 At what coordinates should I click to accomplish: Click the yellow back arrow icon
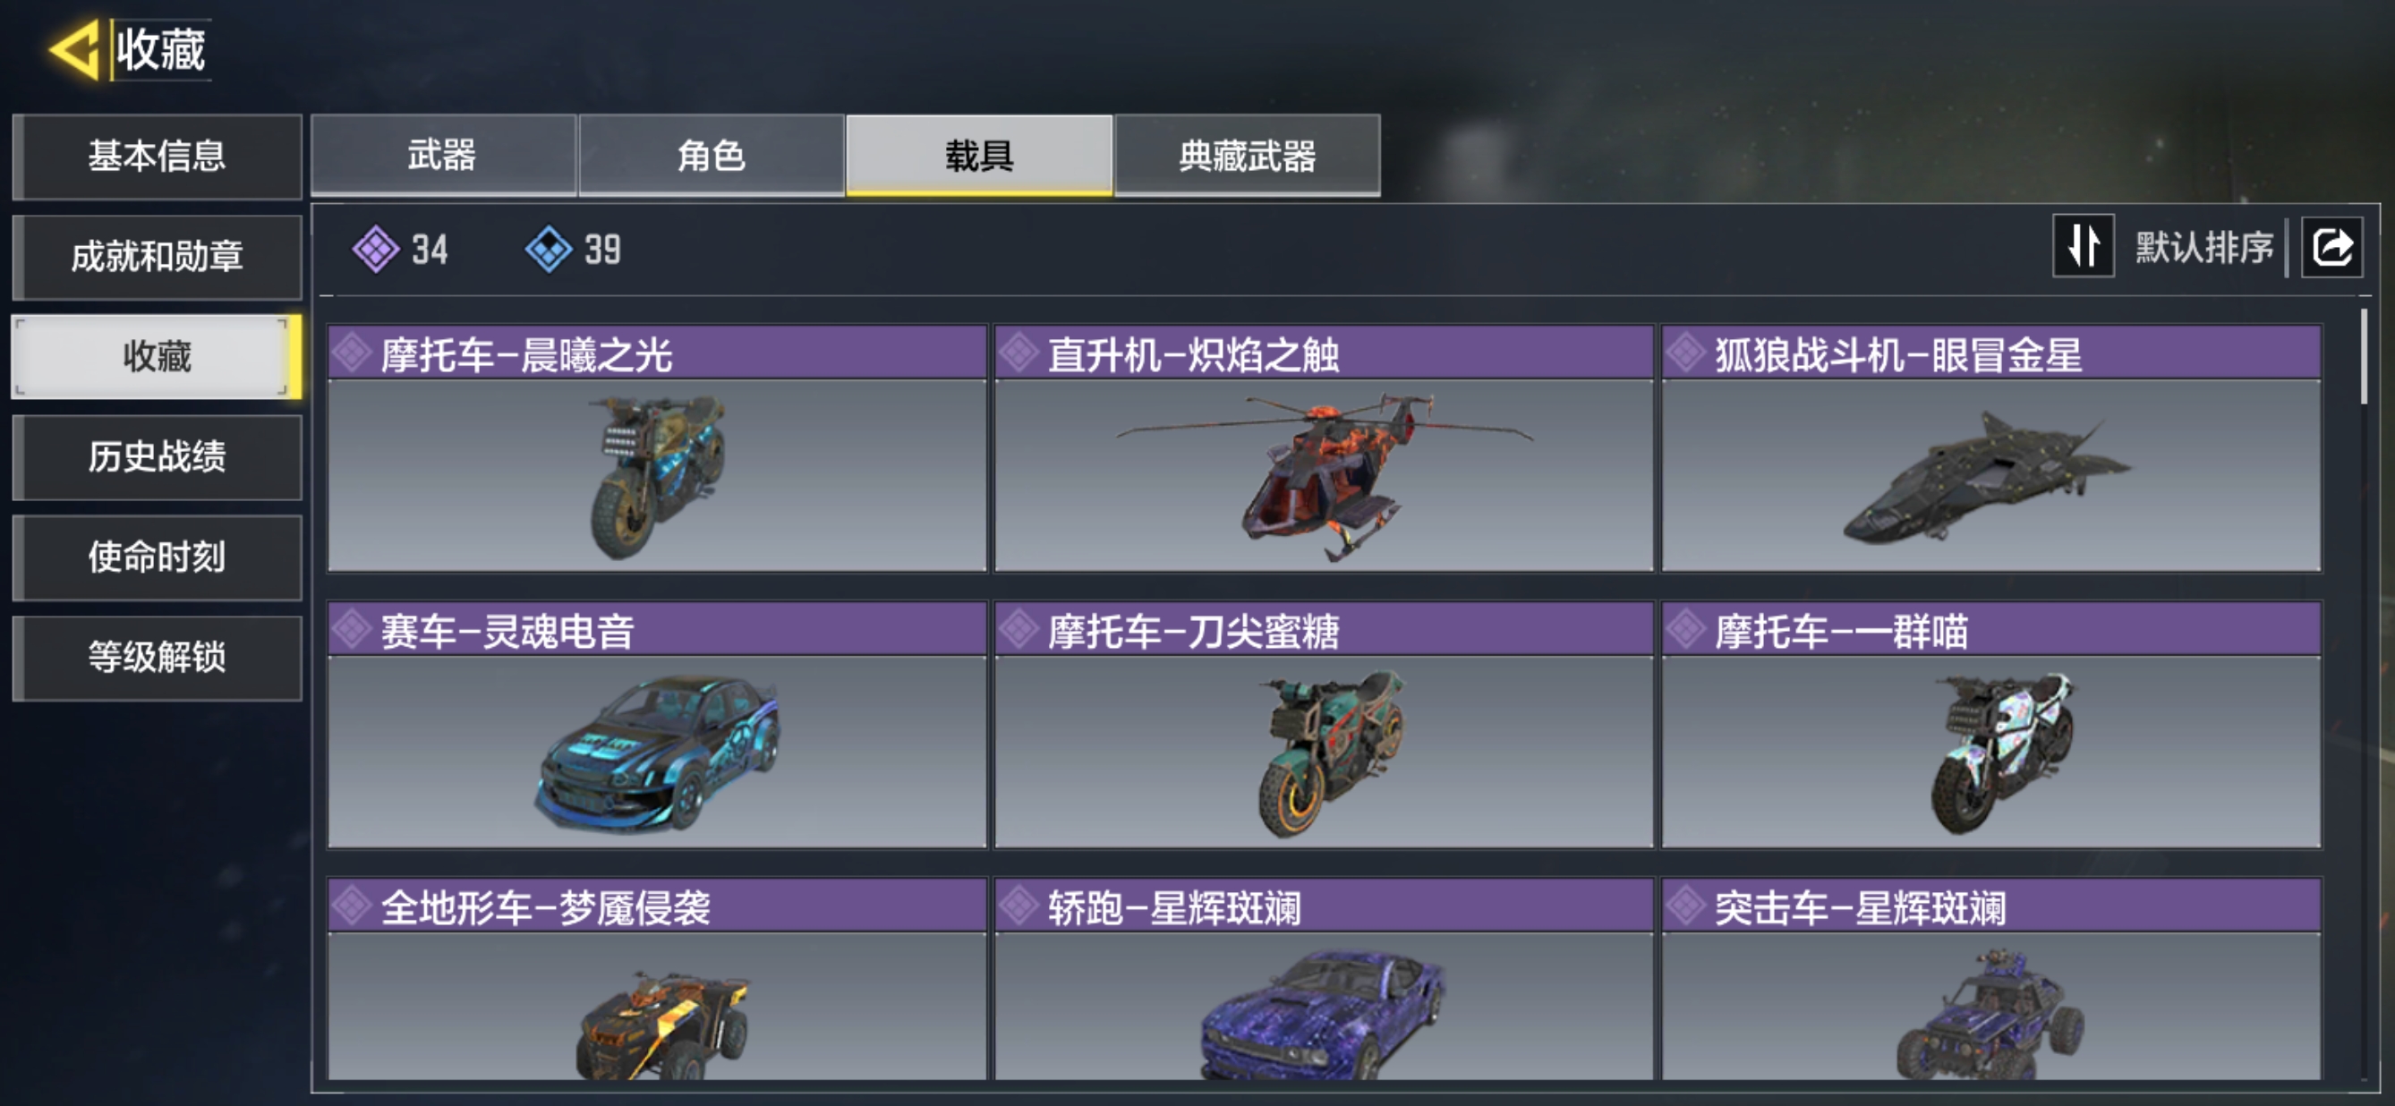[x=73, y=49]
